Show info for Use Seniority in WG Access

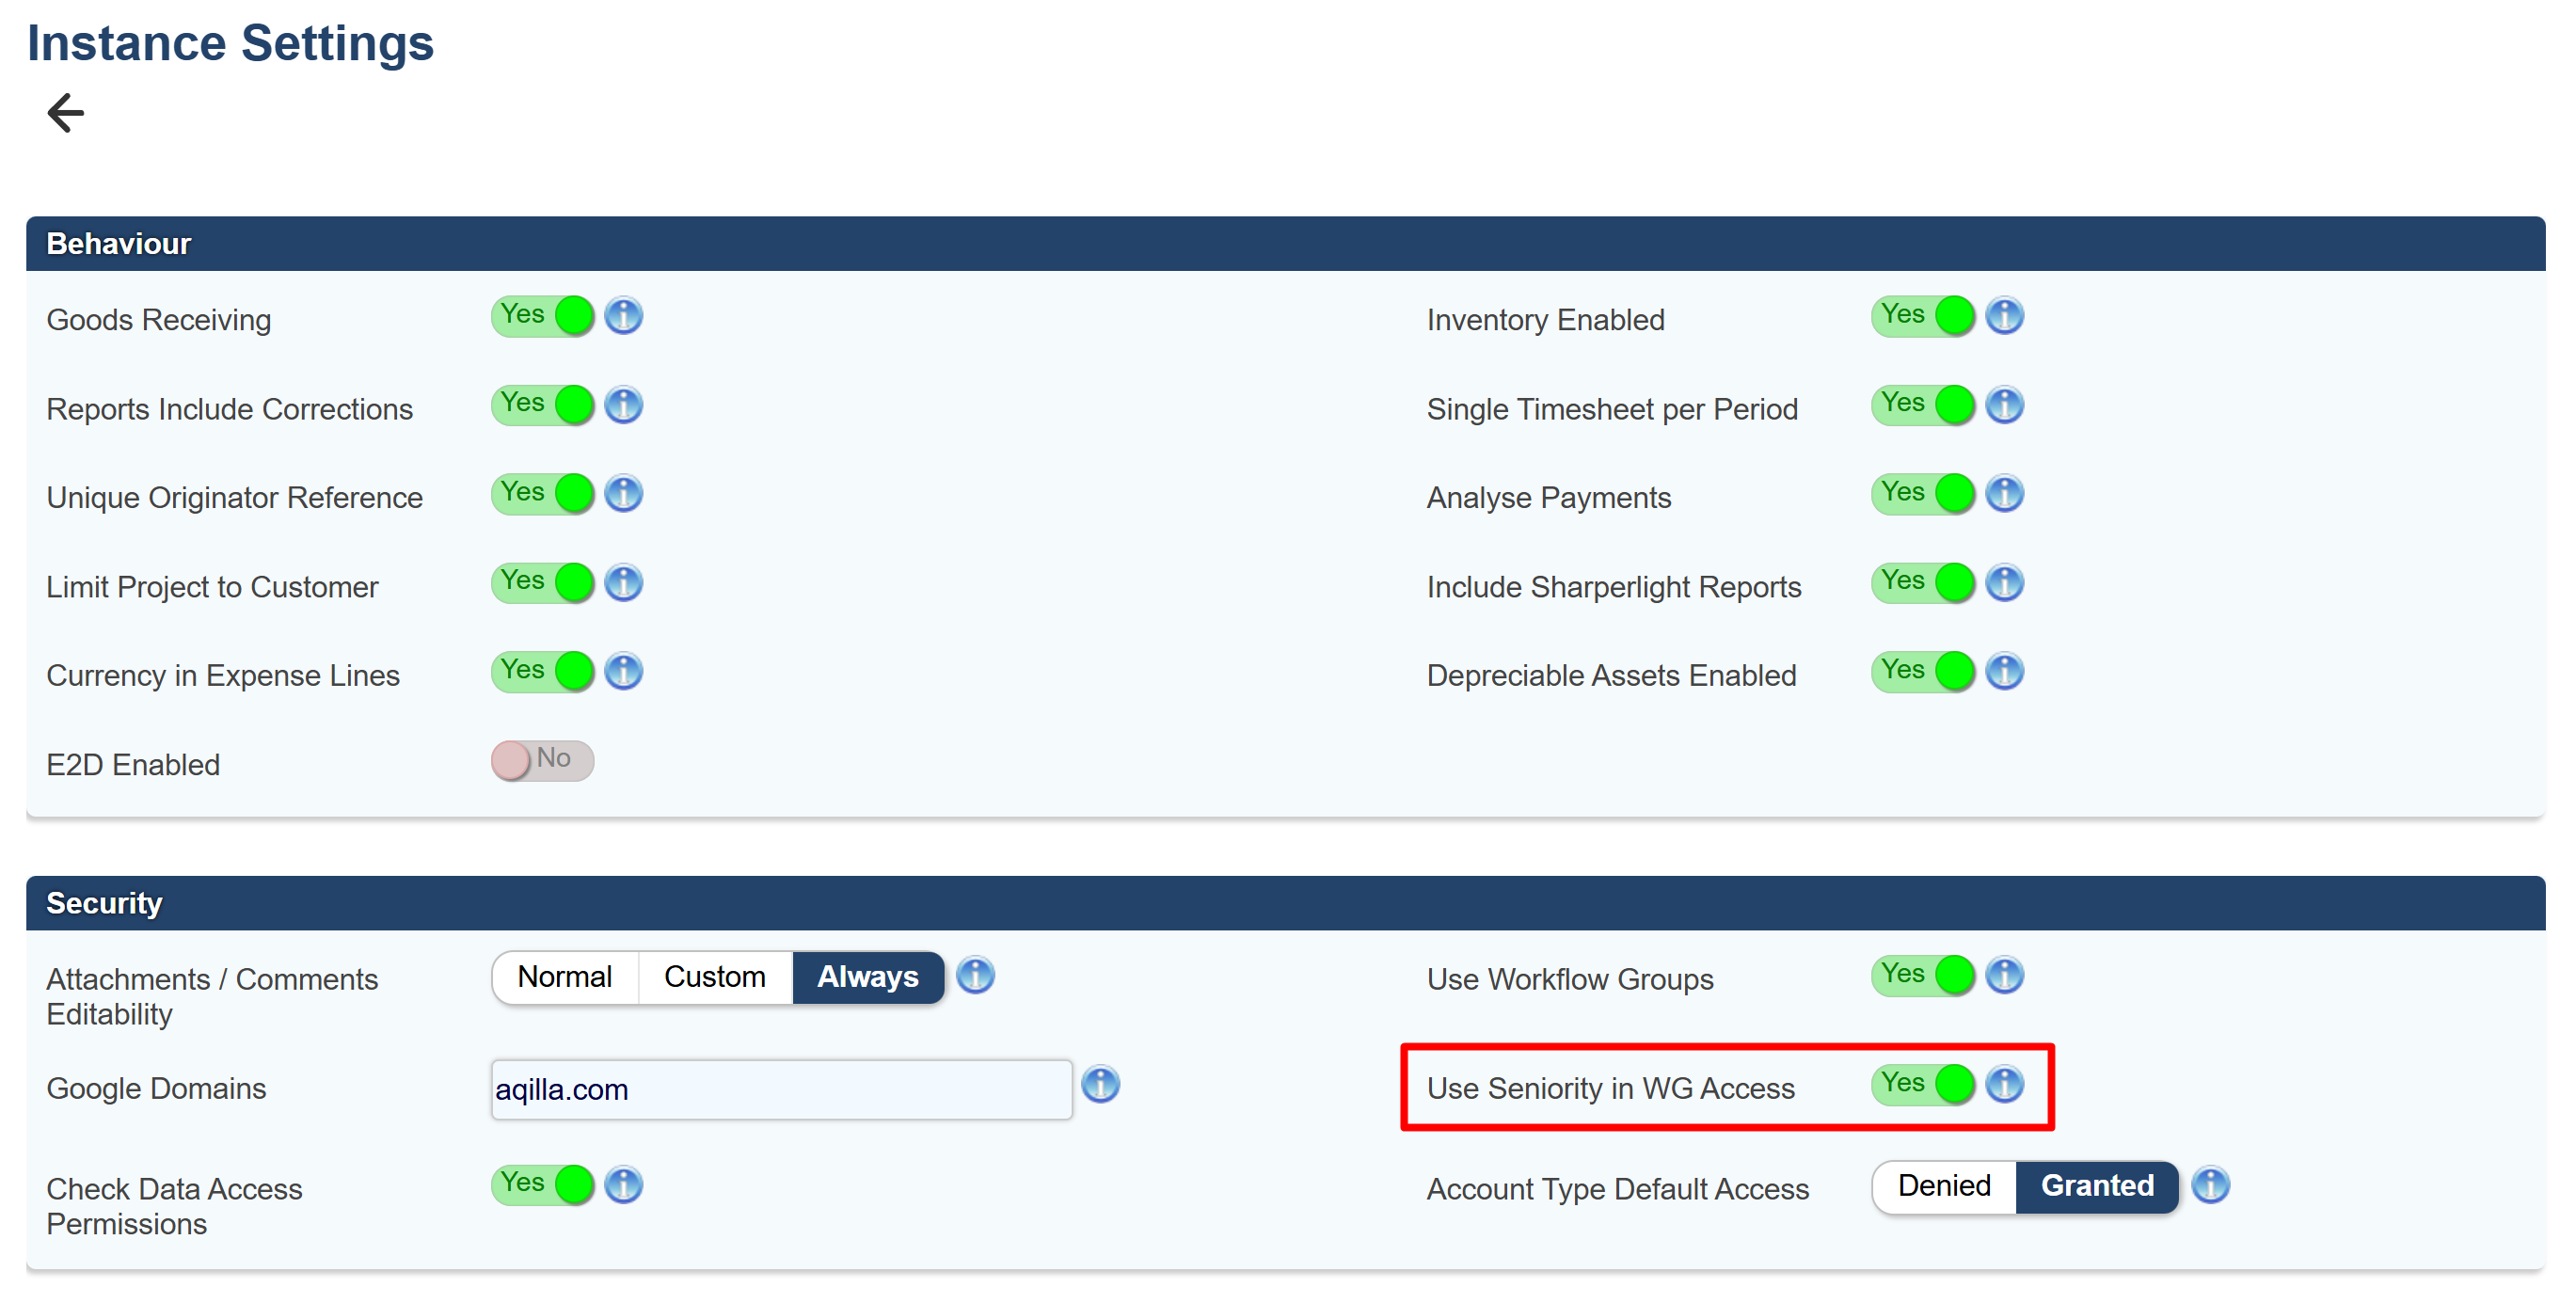click(2004, 1085)
